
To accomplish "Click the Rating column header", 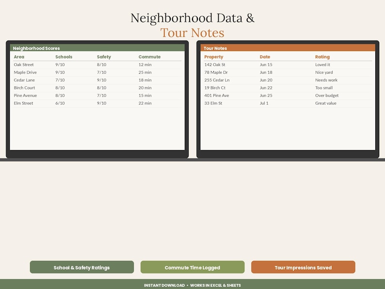I will click(x=322, y=57).
